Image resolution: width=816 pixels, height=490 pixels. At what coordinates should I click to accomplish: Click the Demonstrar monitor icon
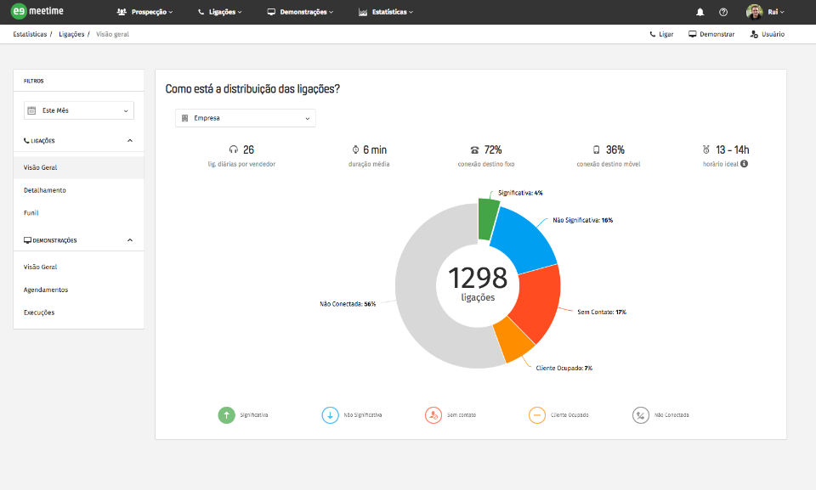tap(693, 35)
